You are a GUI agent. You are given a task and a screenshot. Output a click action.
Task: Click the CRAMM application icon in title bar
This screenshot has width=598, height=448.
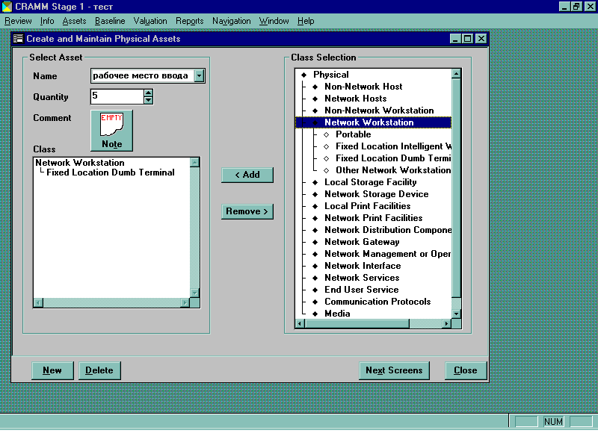coord(7,7)
